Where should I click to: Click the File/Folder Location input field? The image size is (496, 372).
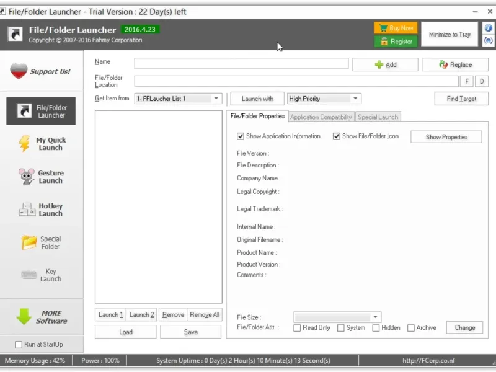[x=296, y=82]
